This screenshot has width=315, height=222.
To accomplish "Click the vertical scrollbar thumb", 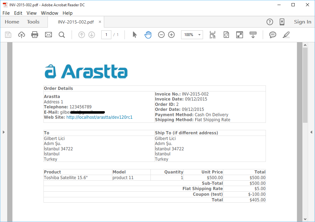I will coord(305,85).
